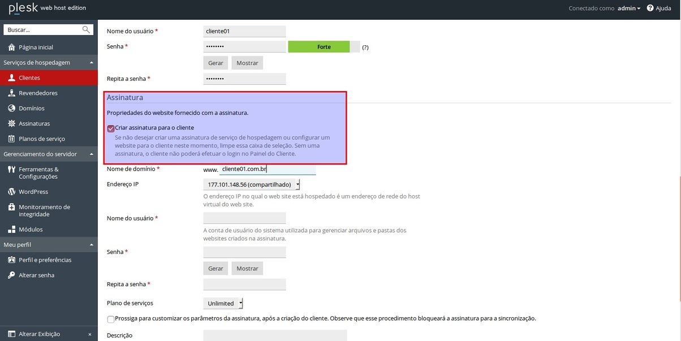Click the Página inicial home icon

pyautogui.click(x=11, y=48)
